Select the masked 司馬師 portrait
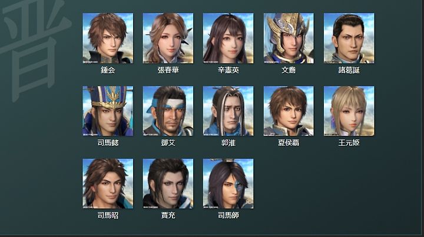Viewport: 424px width, 237px height. pyautogui.click(x=228, y=183)
